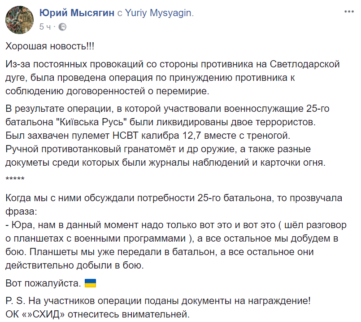This screenshot has width=361, height=322.
Task: Click the "Хорошая новость!!!" headline text
Action: pos(50,46)
